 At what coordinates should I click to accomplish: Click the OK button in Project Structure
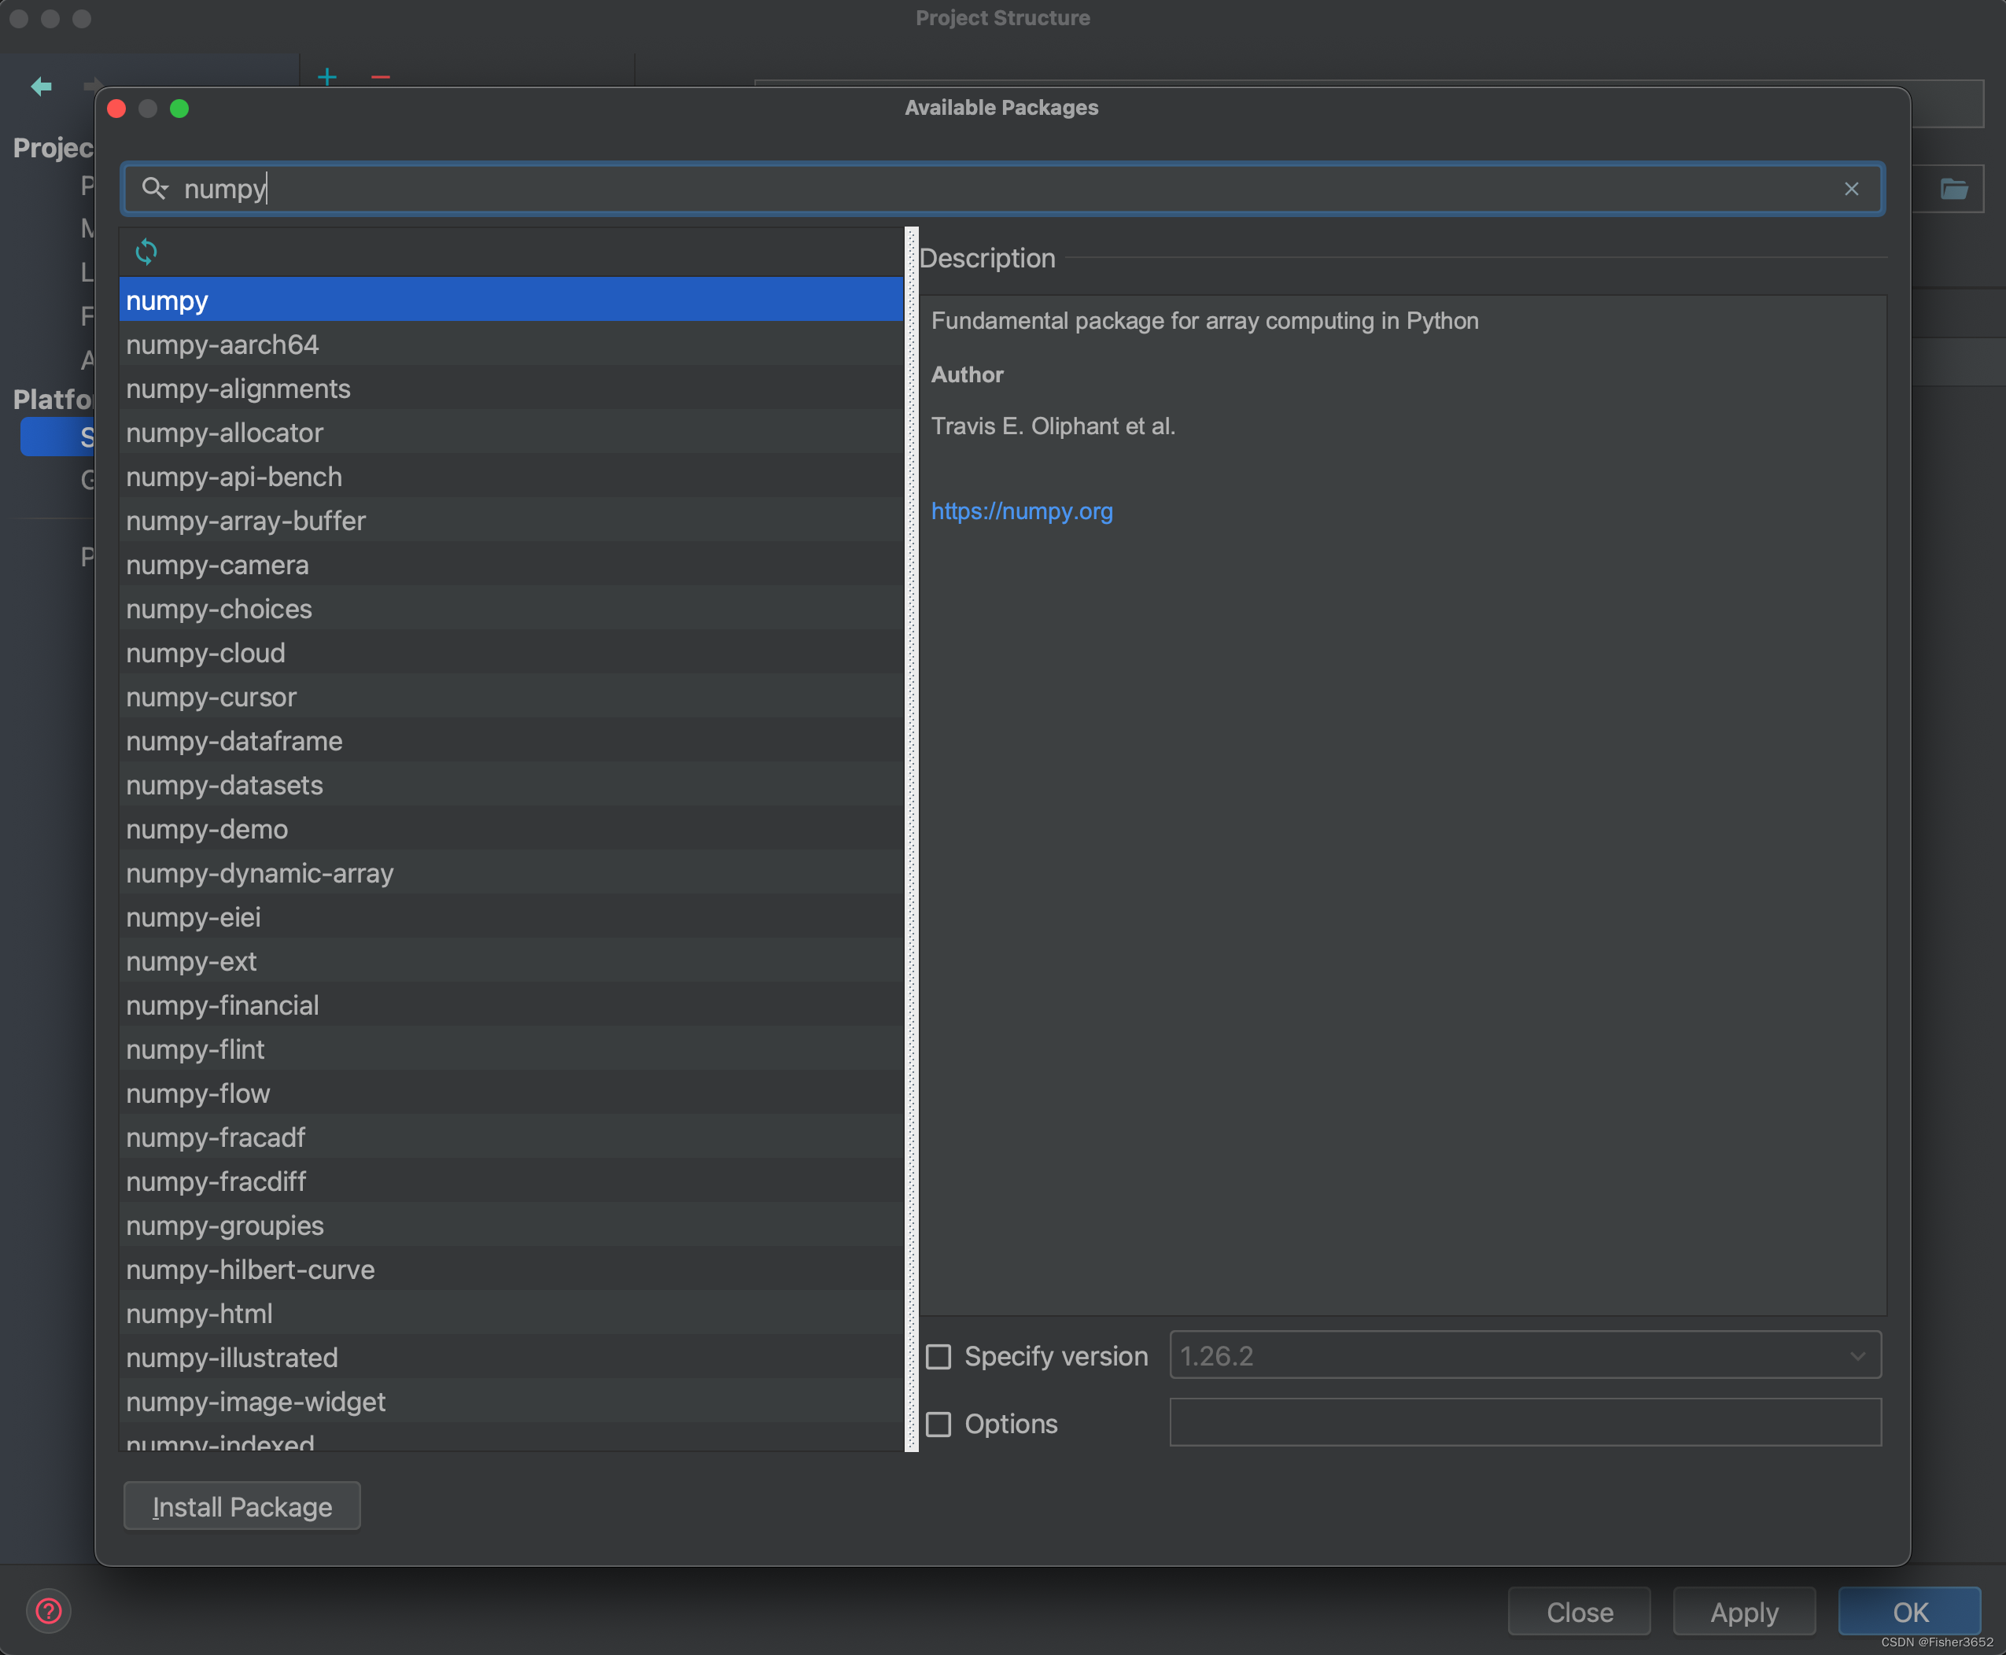tap(1910, 1612)
